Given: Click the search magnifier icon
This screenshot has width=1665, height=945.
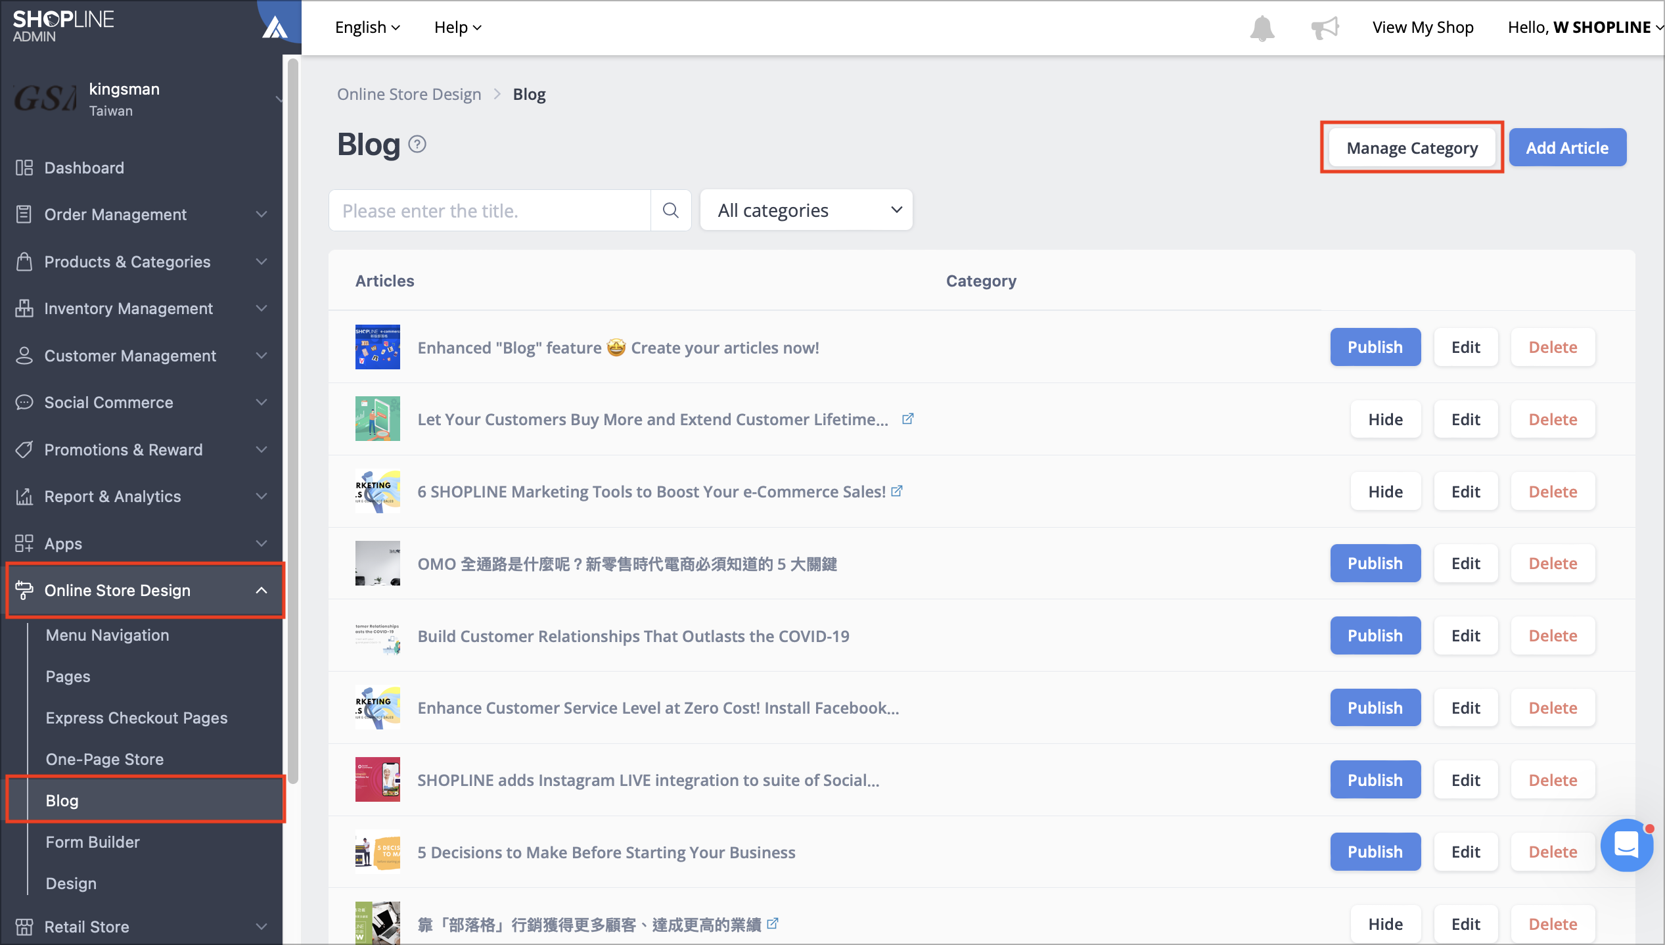Looking at the screenshot, I should click(x=670, y=210).
